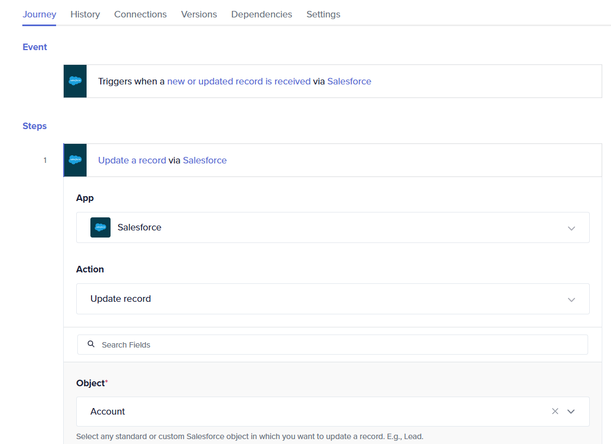
Task: Focus the Search Fields input
Action: (333, 345)
